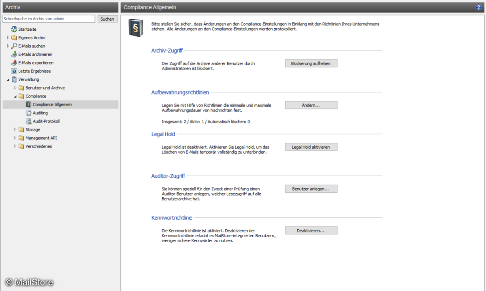Click the Aufbewahrungsrichtlinien section heading
The image size is (486, 291).
click(x=180, y=93)
